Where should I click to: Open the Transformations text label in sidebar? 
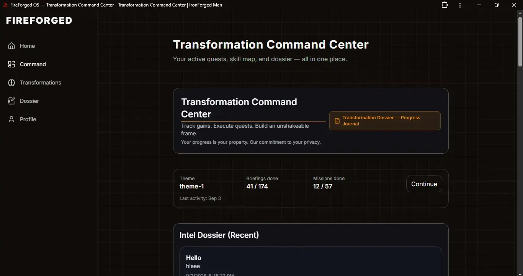41,83
